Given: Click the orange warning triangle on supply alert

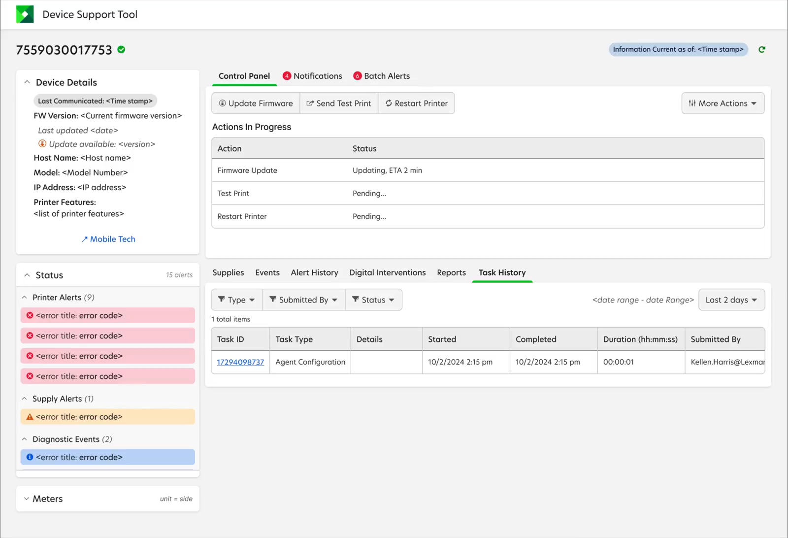Looking at the screenshot, I should 30,417.
